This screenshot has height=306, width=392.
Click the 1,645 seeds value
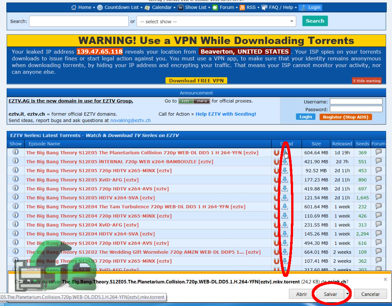pyautogui.click(x=362, y=197)
